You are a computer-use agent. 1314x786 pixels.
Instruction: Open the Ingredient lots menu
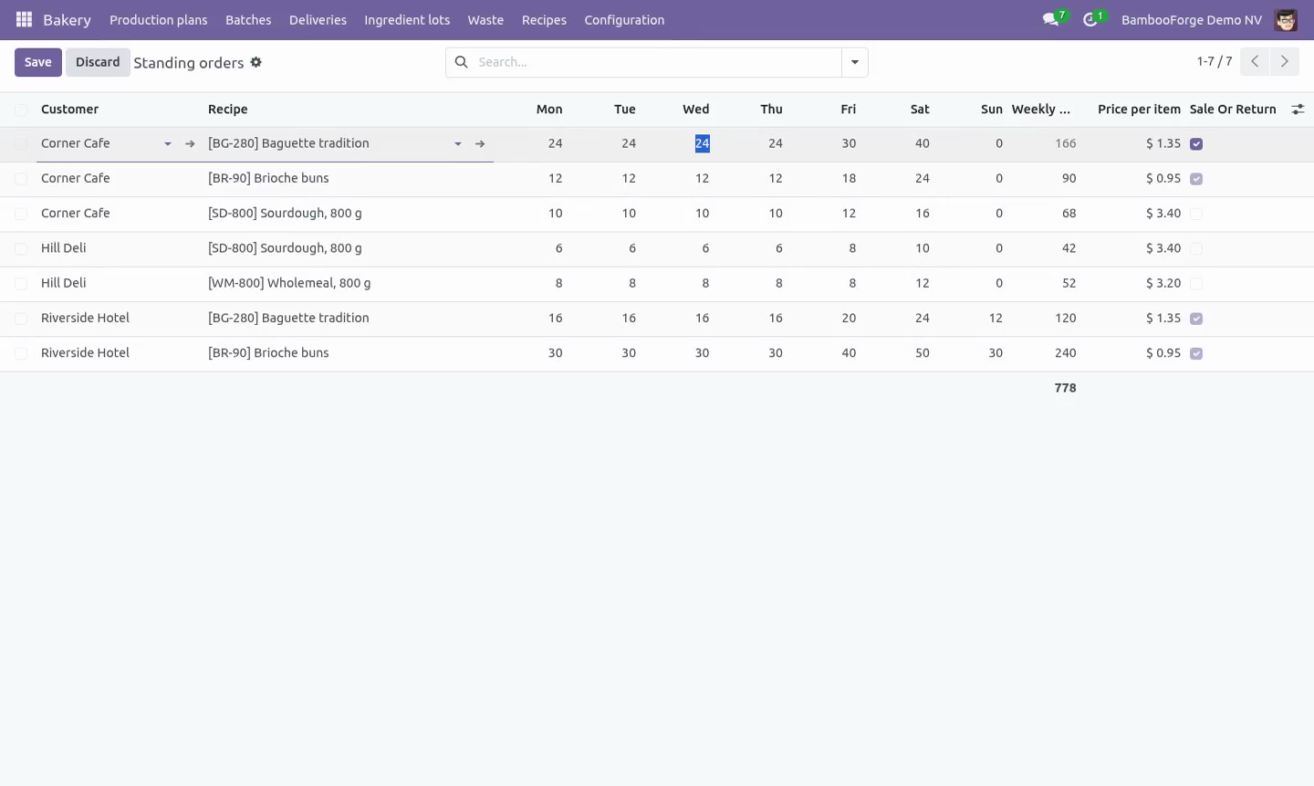pos(407,19)
